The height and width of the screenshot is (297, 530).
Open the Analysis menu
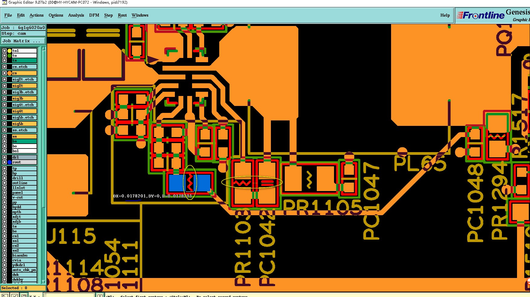point(76,15)
